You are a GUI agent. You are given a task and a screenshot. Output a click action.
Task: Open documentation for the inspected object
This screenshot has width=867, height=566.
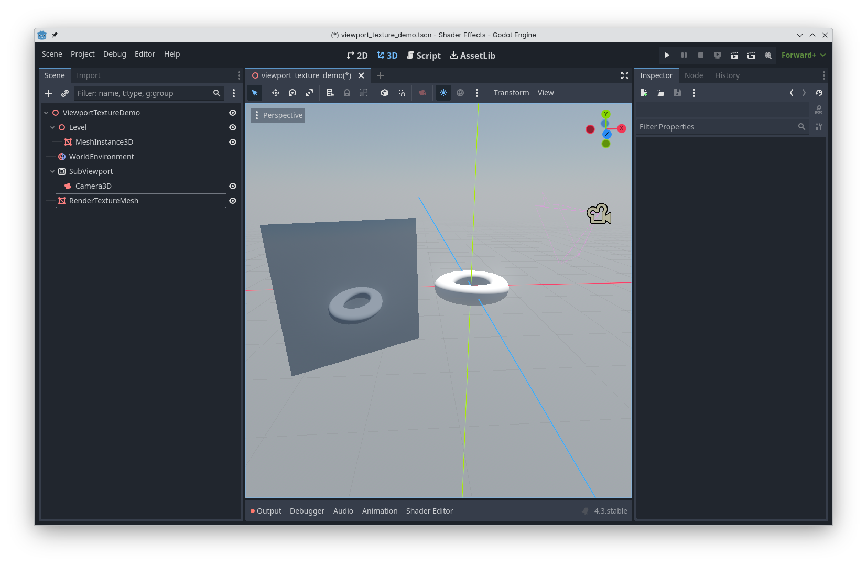pyautogui.click(x=819, y=110)
